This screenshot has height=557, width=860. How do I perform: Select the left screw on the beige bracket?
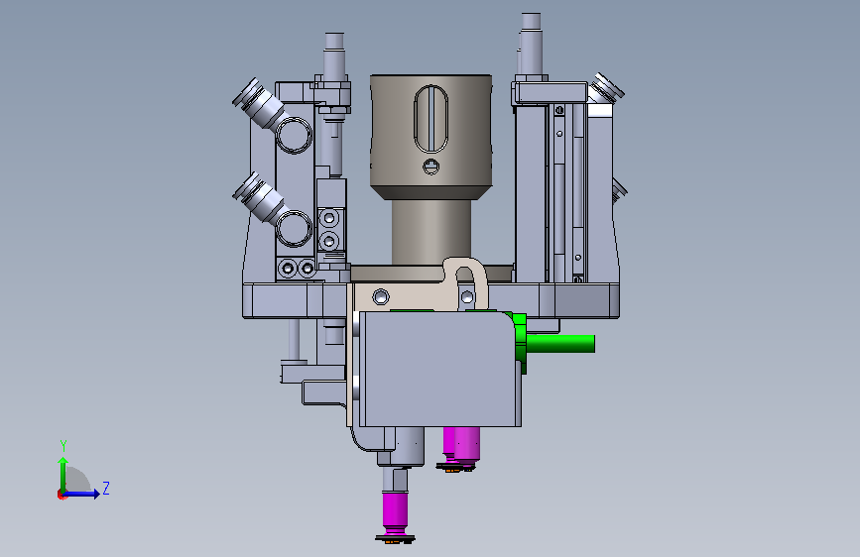[381, 297]
